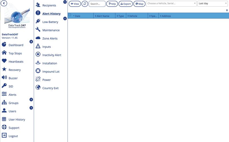Click the Low Battery badge showing 1
This screenshot has height=142, width=229.
65,19
